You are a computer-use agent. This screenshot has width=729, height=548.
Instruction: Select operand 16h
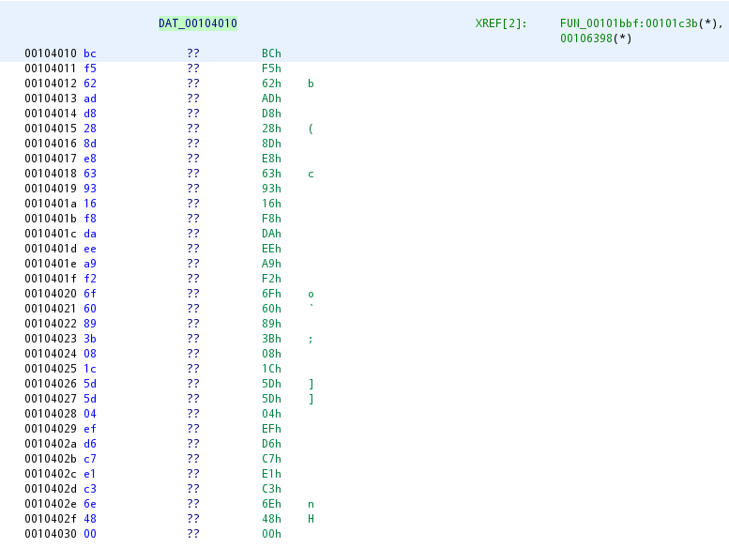(271, 204)
